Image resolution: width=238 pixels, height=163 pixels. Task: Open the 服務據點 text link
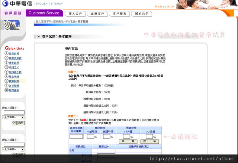(14, 90)
